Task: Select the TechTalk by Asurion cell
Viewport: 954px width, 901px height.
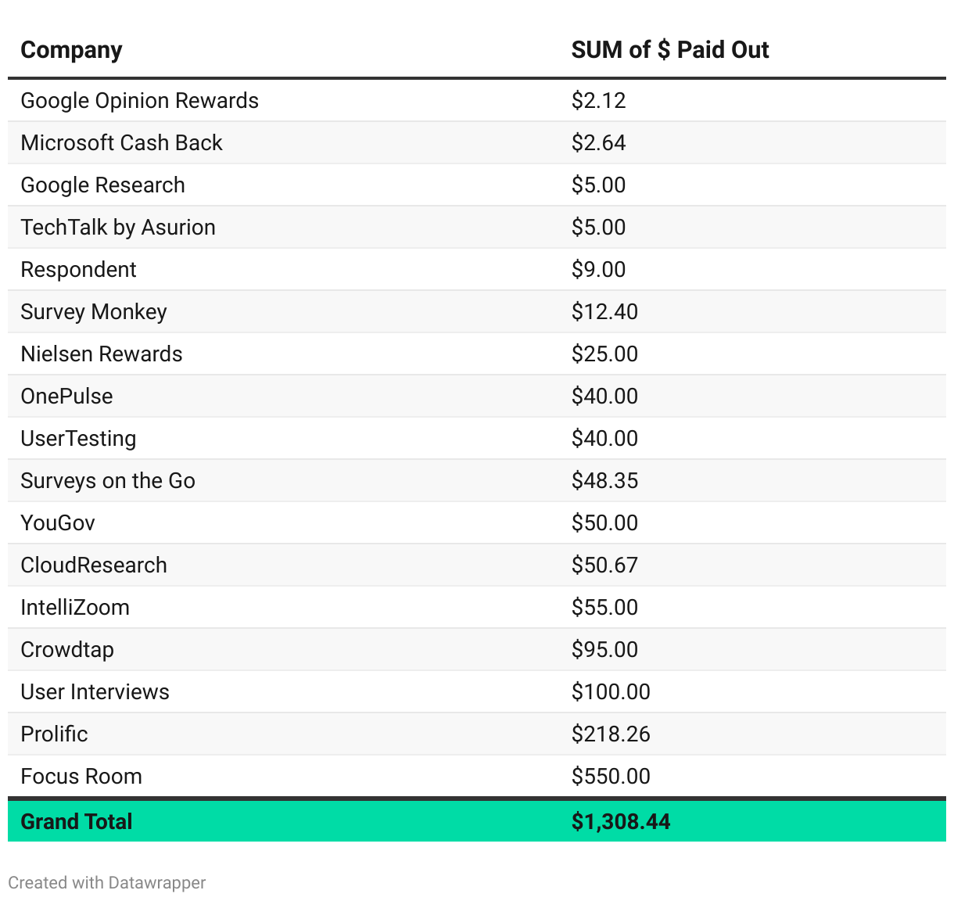Action: pos(118,228)
